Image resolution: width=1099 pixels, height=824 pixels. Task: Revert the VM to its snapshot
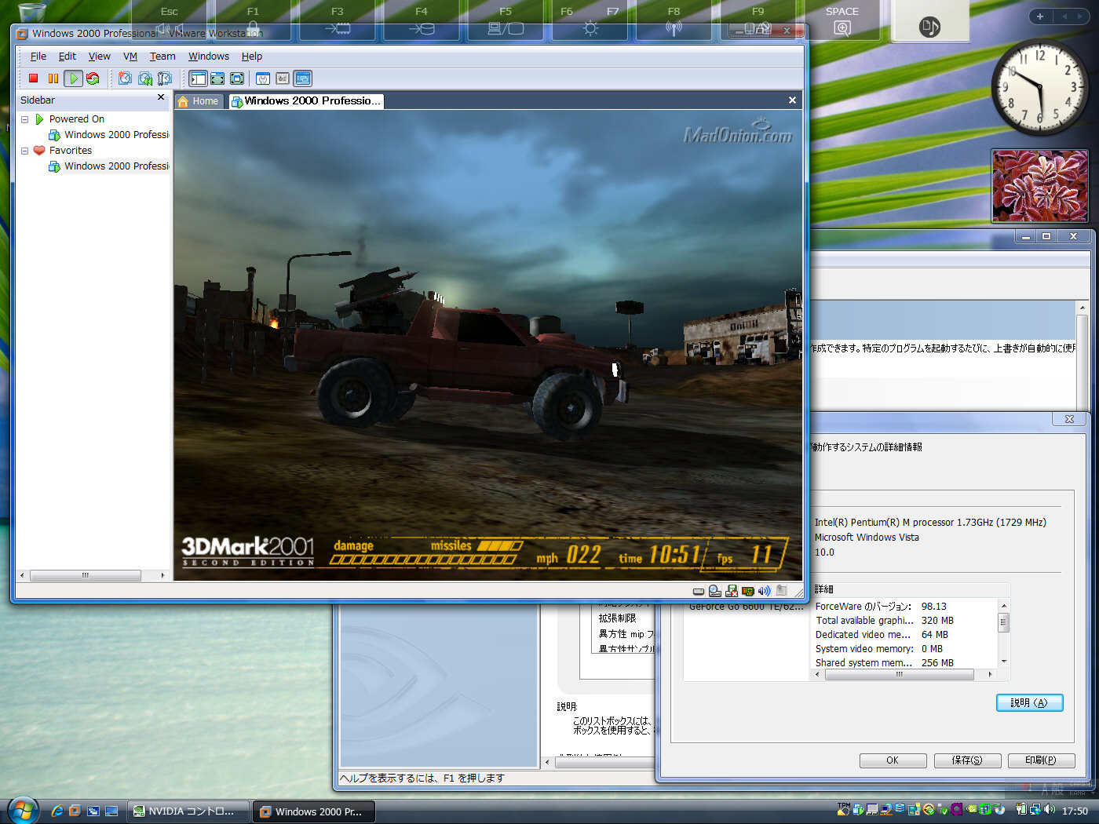pyautogui.click(x=145, y=78)
